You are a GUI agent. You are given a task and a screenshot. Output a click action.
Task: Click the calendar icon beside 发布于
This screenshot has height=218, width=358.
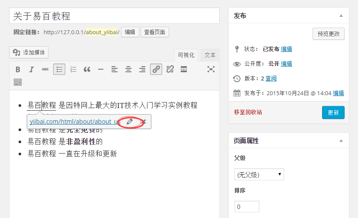237,93
